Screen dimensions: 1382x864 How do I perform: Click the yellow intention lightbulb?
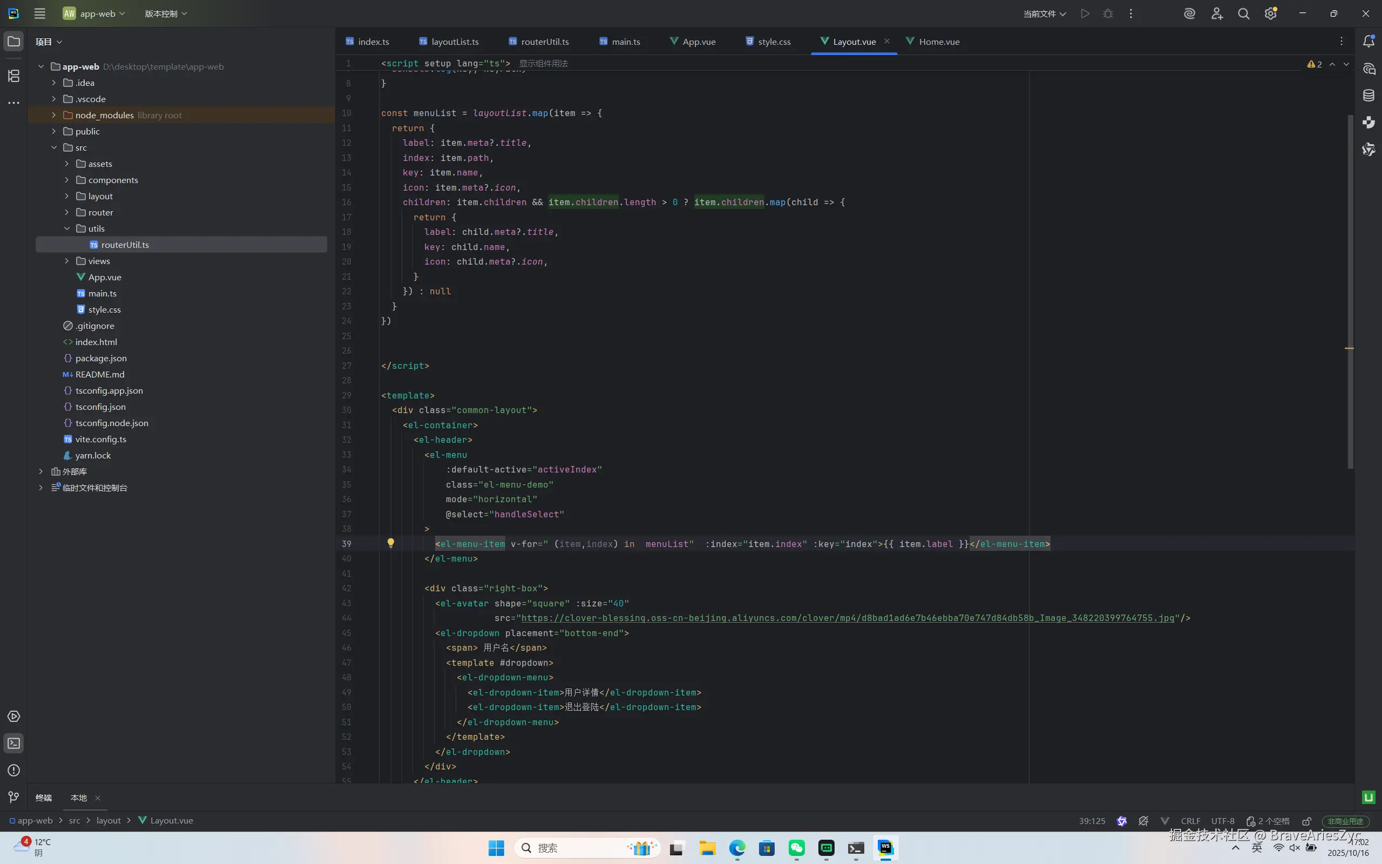tap(391, 543)
